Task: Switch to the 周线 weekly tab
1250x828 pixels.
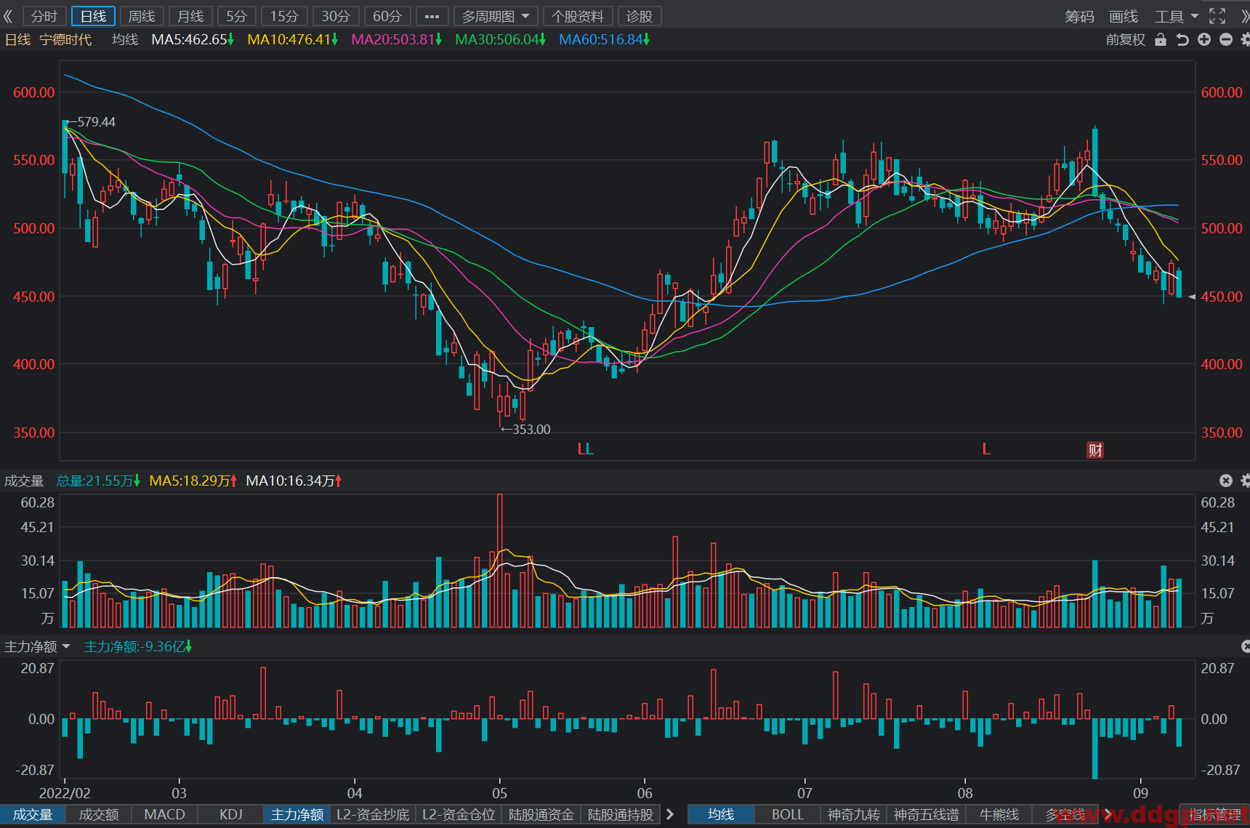Action: point(142,16)
